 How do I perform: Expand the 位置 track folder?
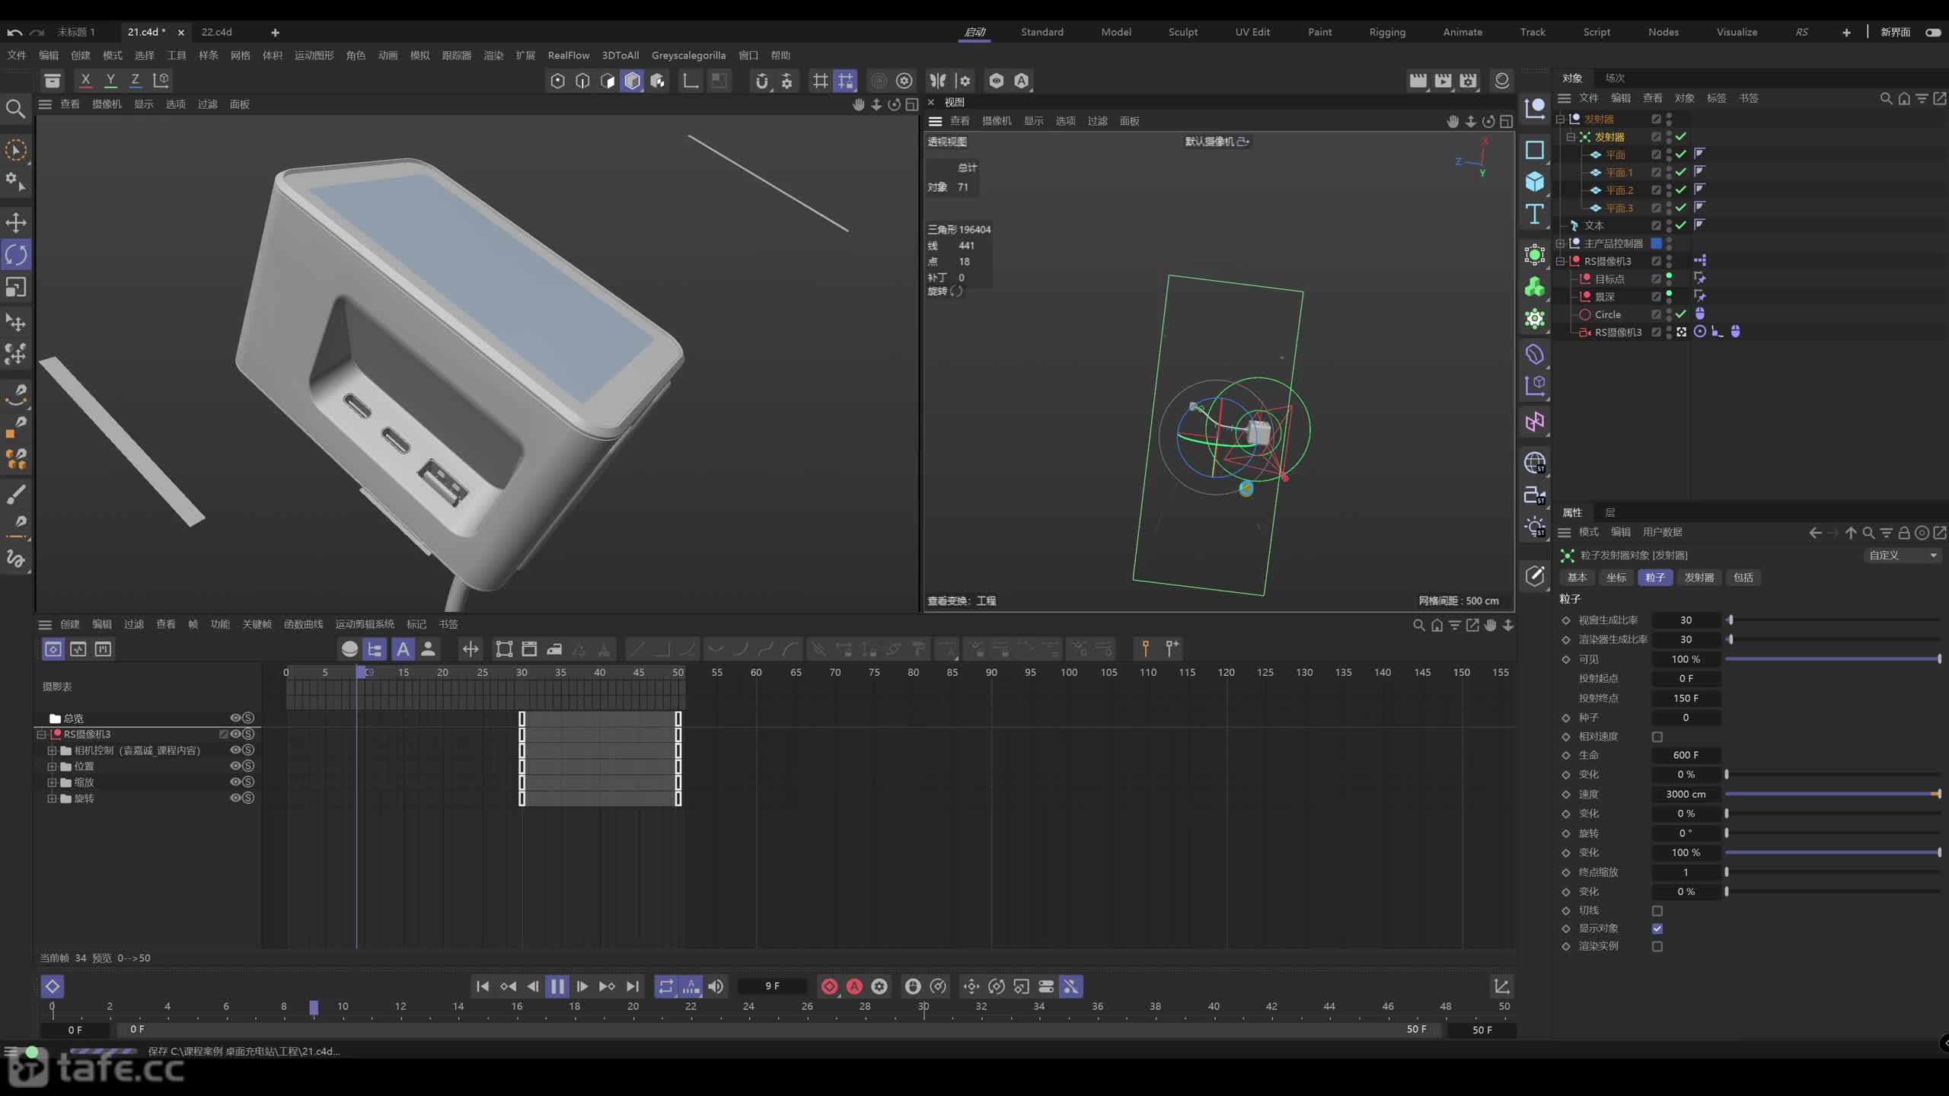[52, 766]
